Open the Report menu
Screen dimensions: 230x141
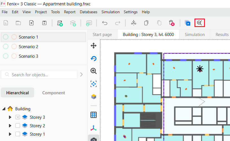(x=70, y=12)
